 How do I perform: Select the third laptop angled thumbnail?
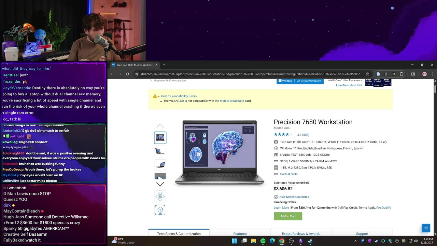tap(160, 165)
